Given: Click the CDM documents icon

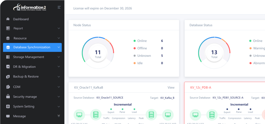Looking at the screenshot, I should tap(8, 87).
